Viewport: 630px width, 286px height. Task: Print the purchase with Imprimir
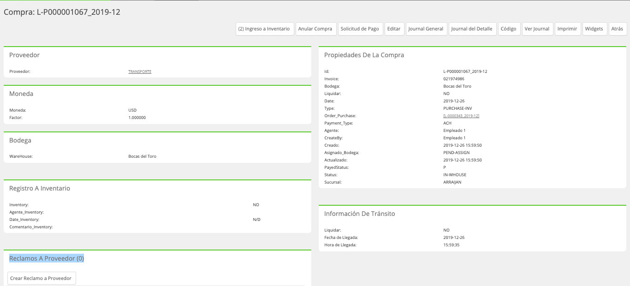pyautogui.click(x=567, y=29)
